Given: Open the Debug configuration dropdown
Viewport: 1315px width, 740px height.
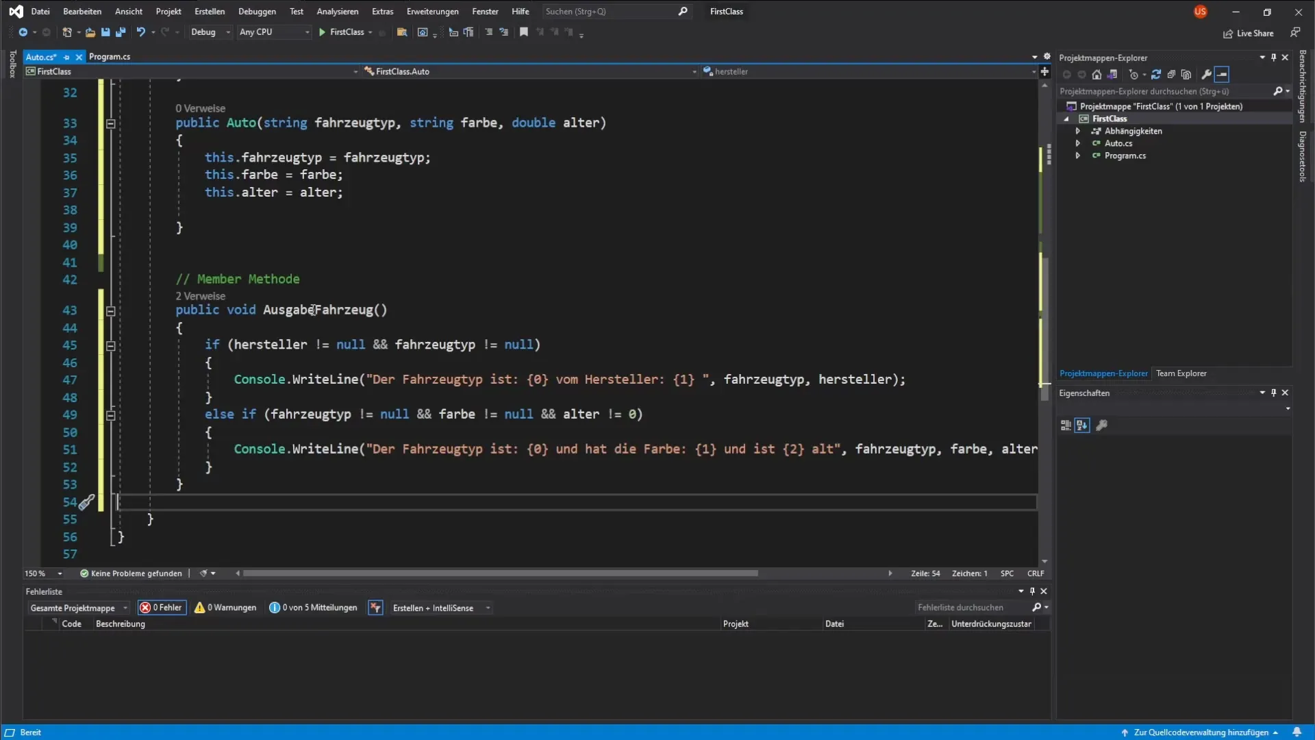Looking at the screenshot, I should pyautogui.click(x=210, y=32).
